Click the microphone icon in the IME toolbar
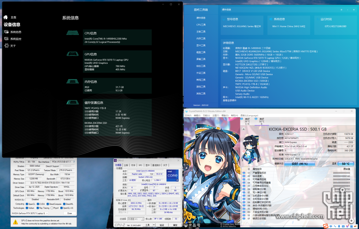The width and height of the screenshot is (359, 229). pos(339,226)
